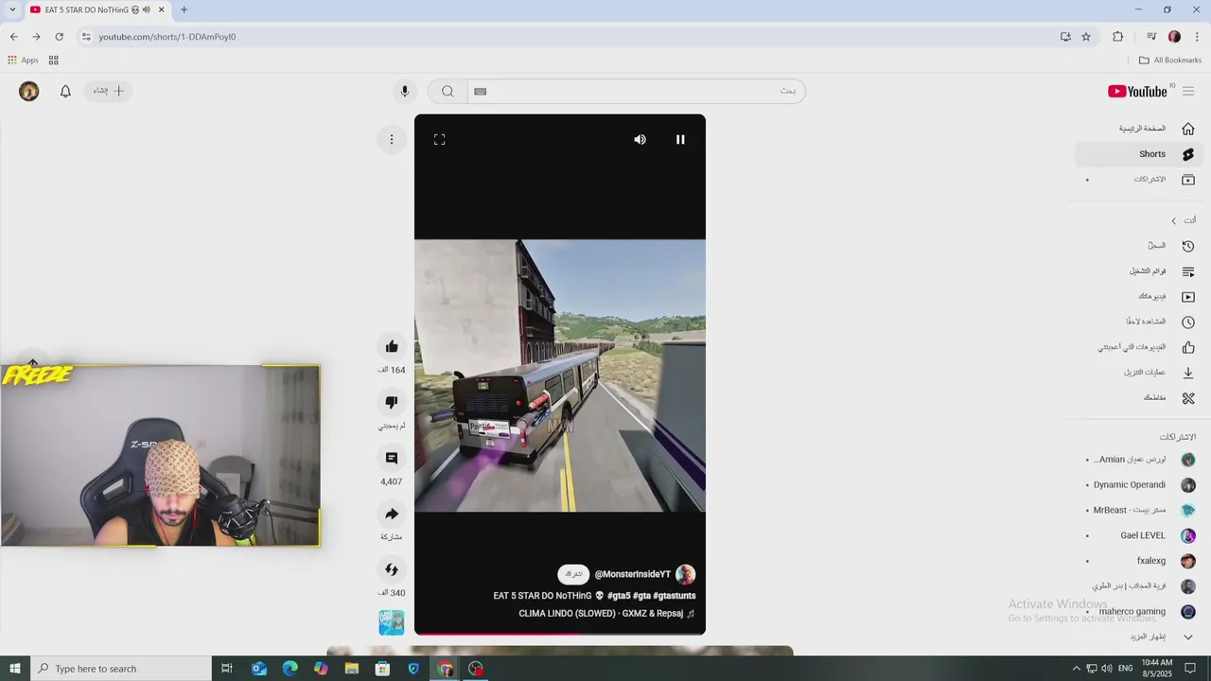Image resolution: width=1211 pixels, height=681 pixels.
Task: Share this Short
Action: (392, 514)
